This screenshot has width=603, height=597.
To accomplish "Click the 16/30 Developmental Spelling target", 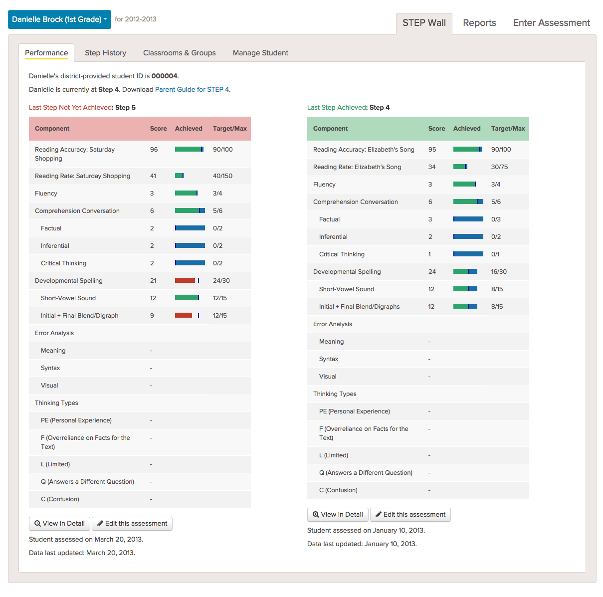I will click(499, 271).
